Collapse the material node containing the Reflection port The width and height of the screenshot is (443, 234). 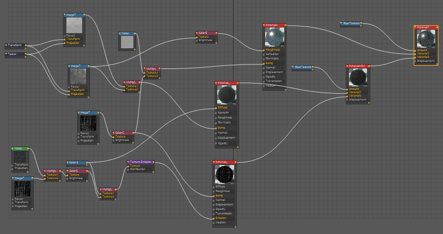coord(265,25)
